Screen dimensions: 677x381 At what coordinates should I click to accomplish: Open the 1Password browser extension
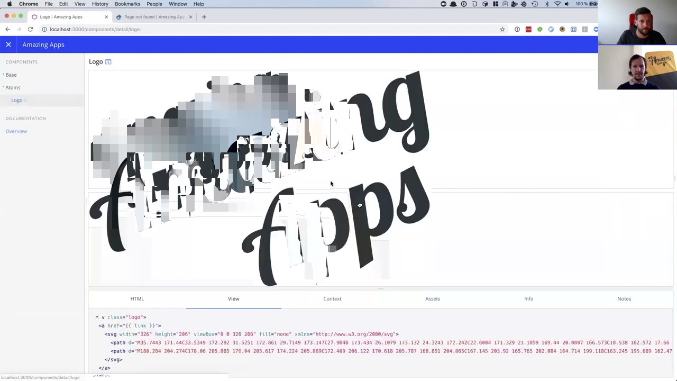[x=517, y=29]
